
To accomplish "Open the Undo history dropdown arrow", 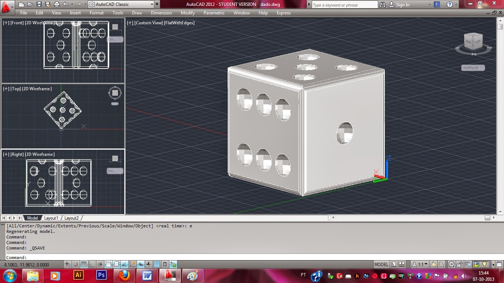I will pos(71,4).
